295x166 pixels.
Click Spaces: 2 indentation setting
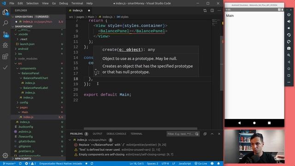pyautogui.click(x=153, y=164)
